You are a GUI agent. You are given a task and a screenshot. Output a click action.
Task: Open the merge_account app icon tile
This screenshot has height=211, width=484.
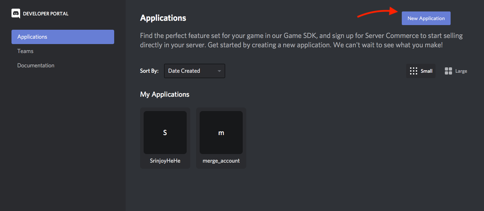221,133
